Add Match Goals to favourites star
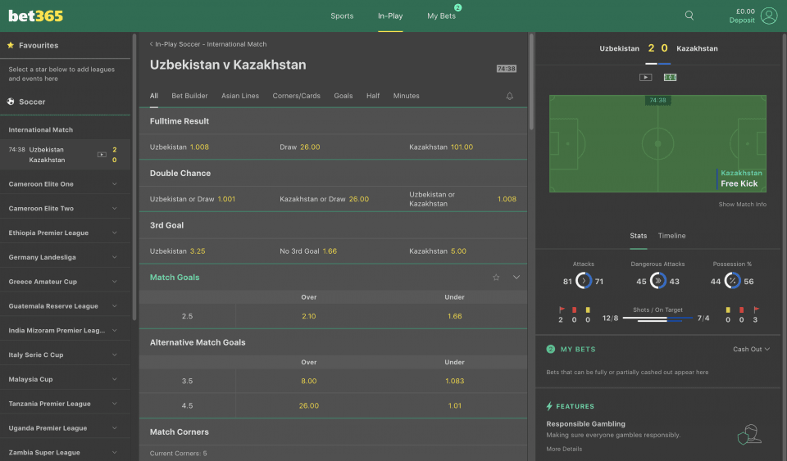 [x=496, y=277]
